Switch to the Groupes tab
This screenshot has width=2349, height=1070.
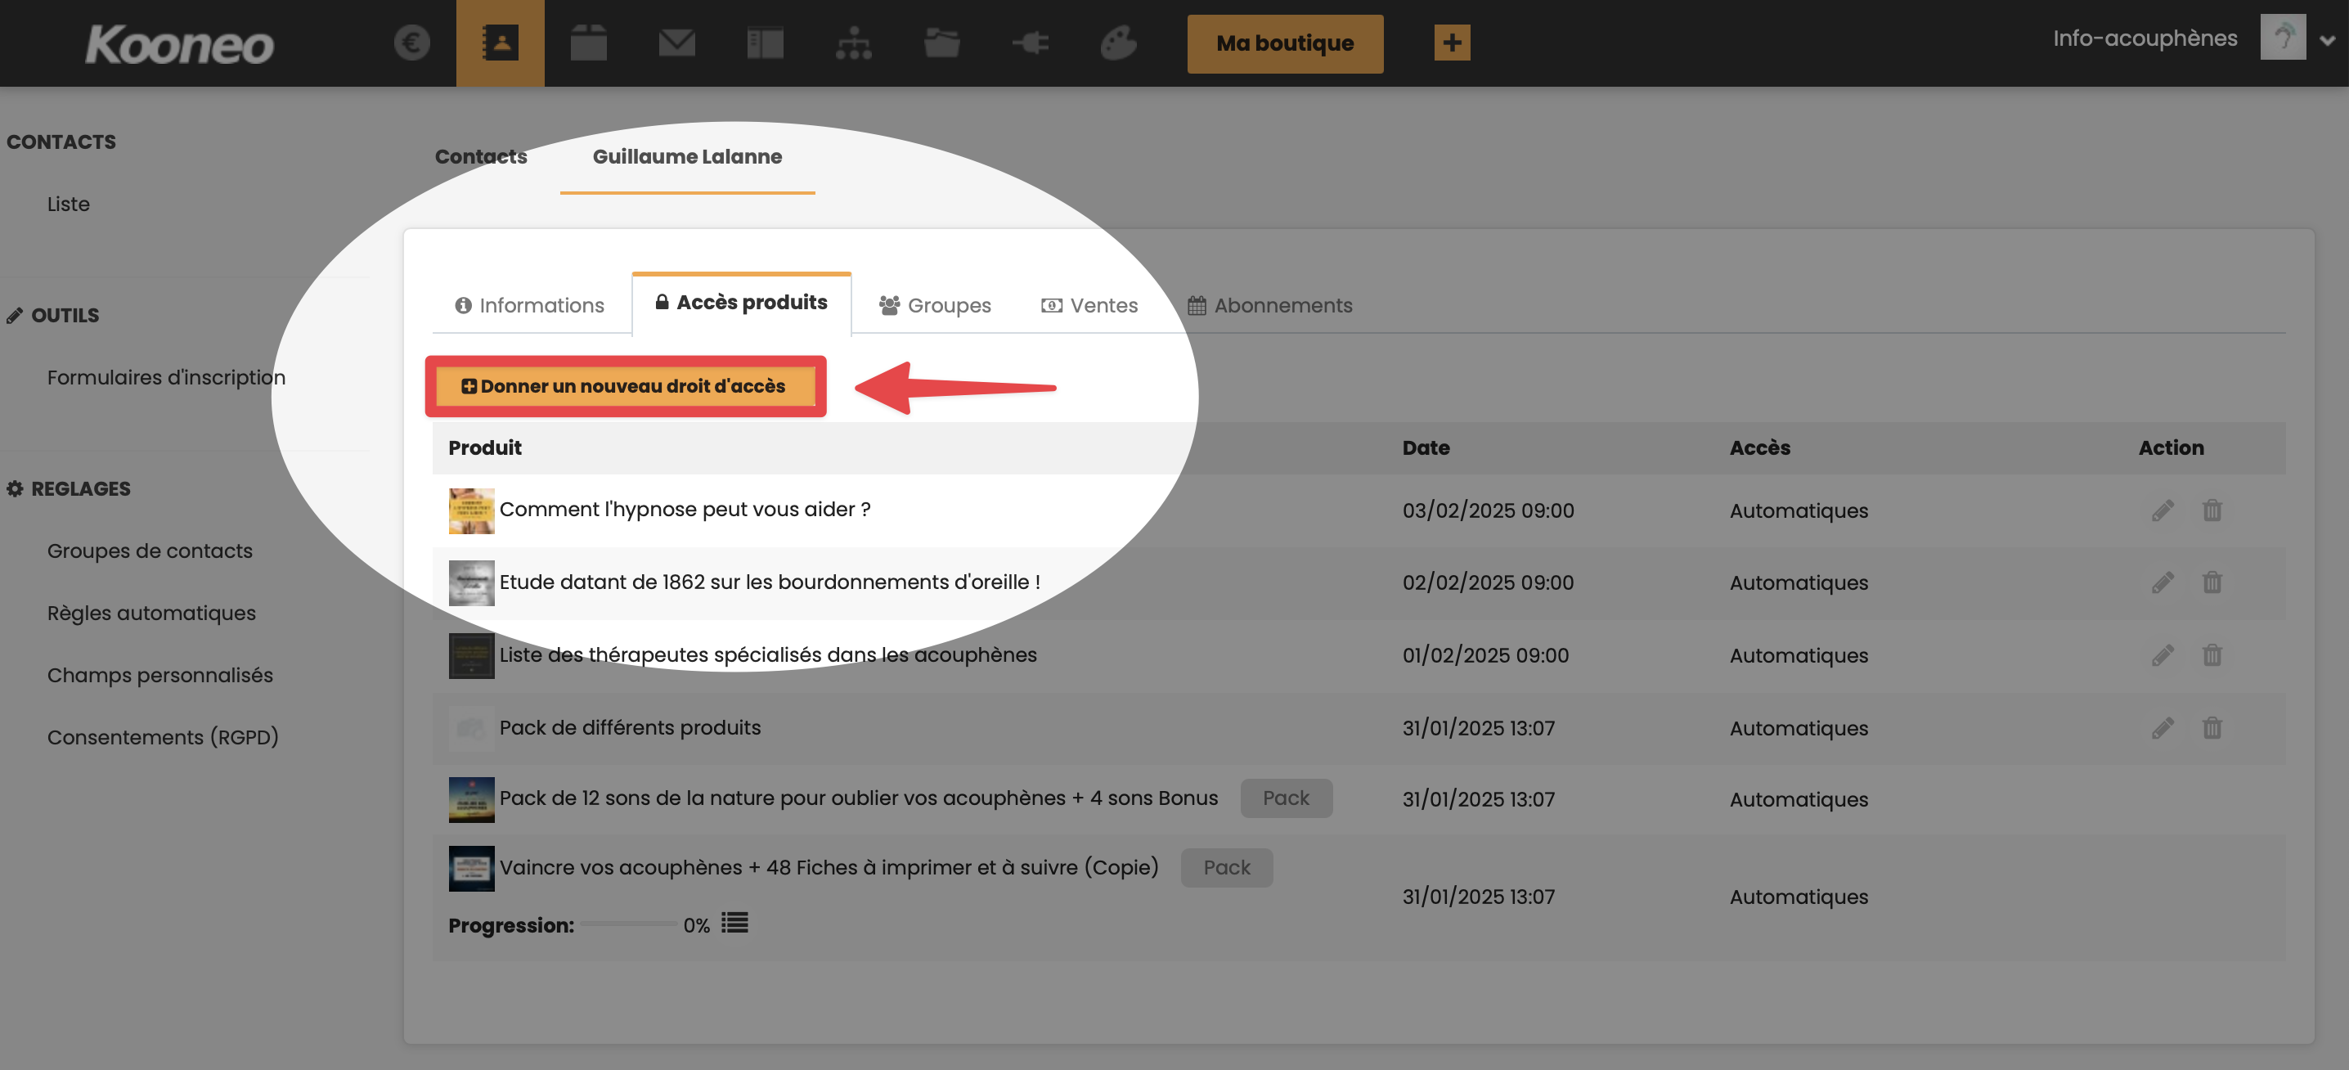[x=935, y=306]
